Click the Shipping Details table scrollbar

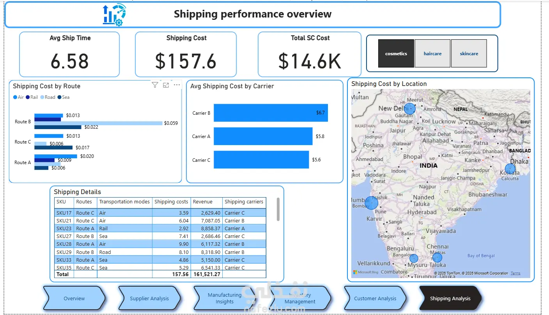tap(278, 209)
